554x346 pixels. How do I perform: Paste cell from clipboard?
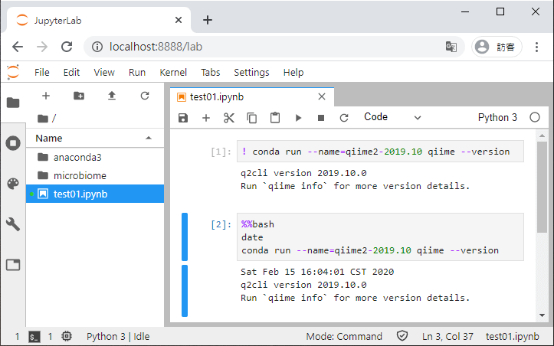pyautogui.click(x=275, y=118)
